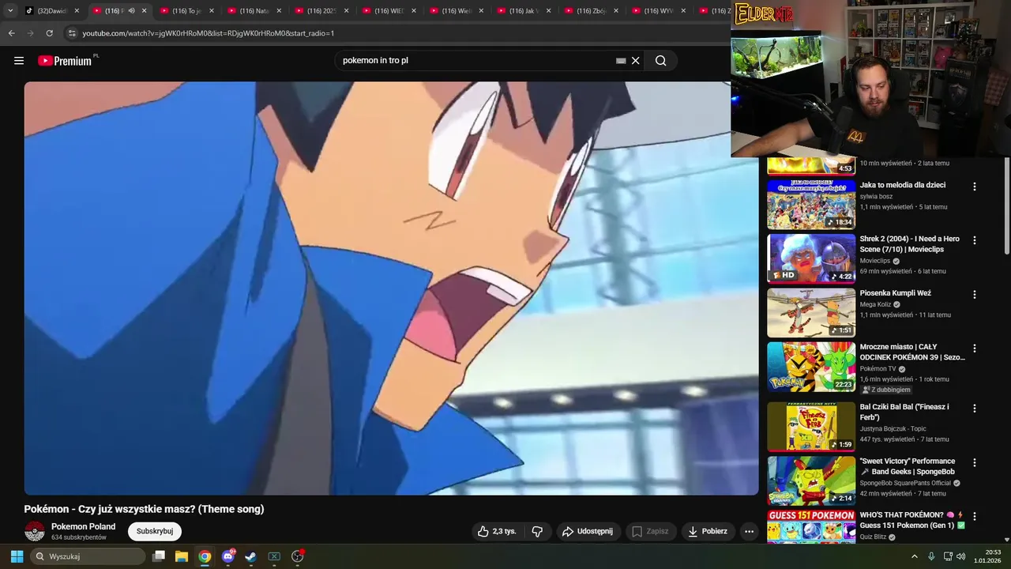The image size is (1011, 569).
Task: Open options for WHO'S THAT POKÉMON video
Action: [x=975, y=517]
